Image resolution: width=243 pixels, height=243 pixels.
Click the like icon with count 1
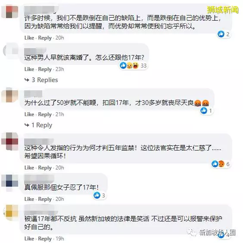203,111
